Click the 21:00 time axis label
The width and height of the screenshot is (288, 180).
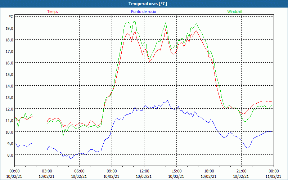[x=241, y=171]
